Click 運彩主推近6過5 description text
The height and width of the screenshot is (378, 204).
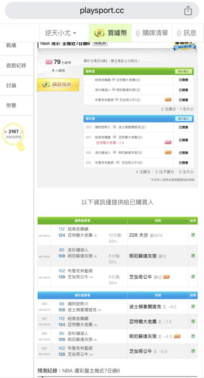tap(112, 61)
